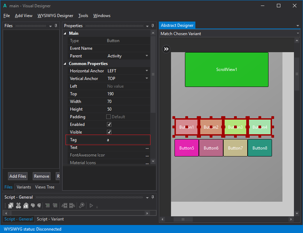Image resolution: width=303 pixels, height=233 pixels.
Task: Click the Find magnifier icon
Action: pos(82,206)
